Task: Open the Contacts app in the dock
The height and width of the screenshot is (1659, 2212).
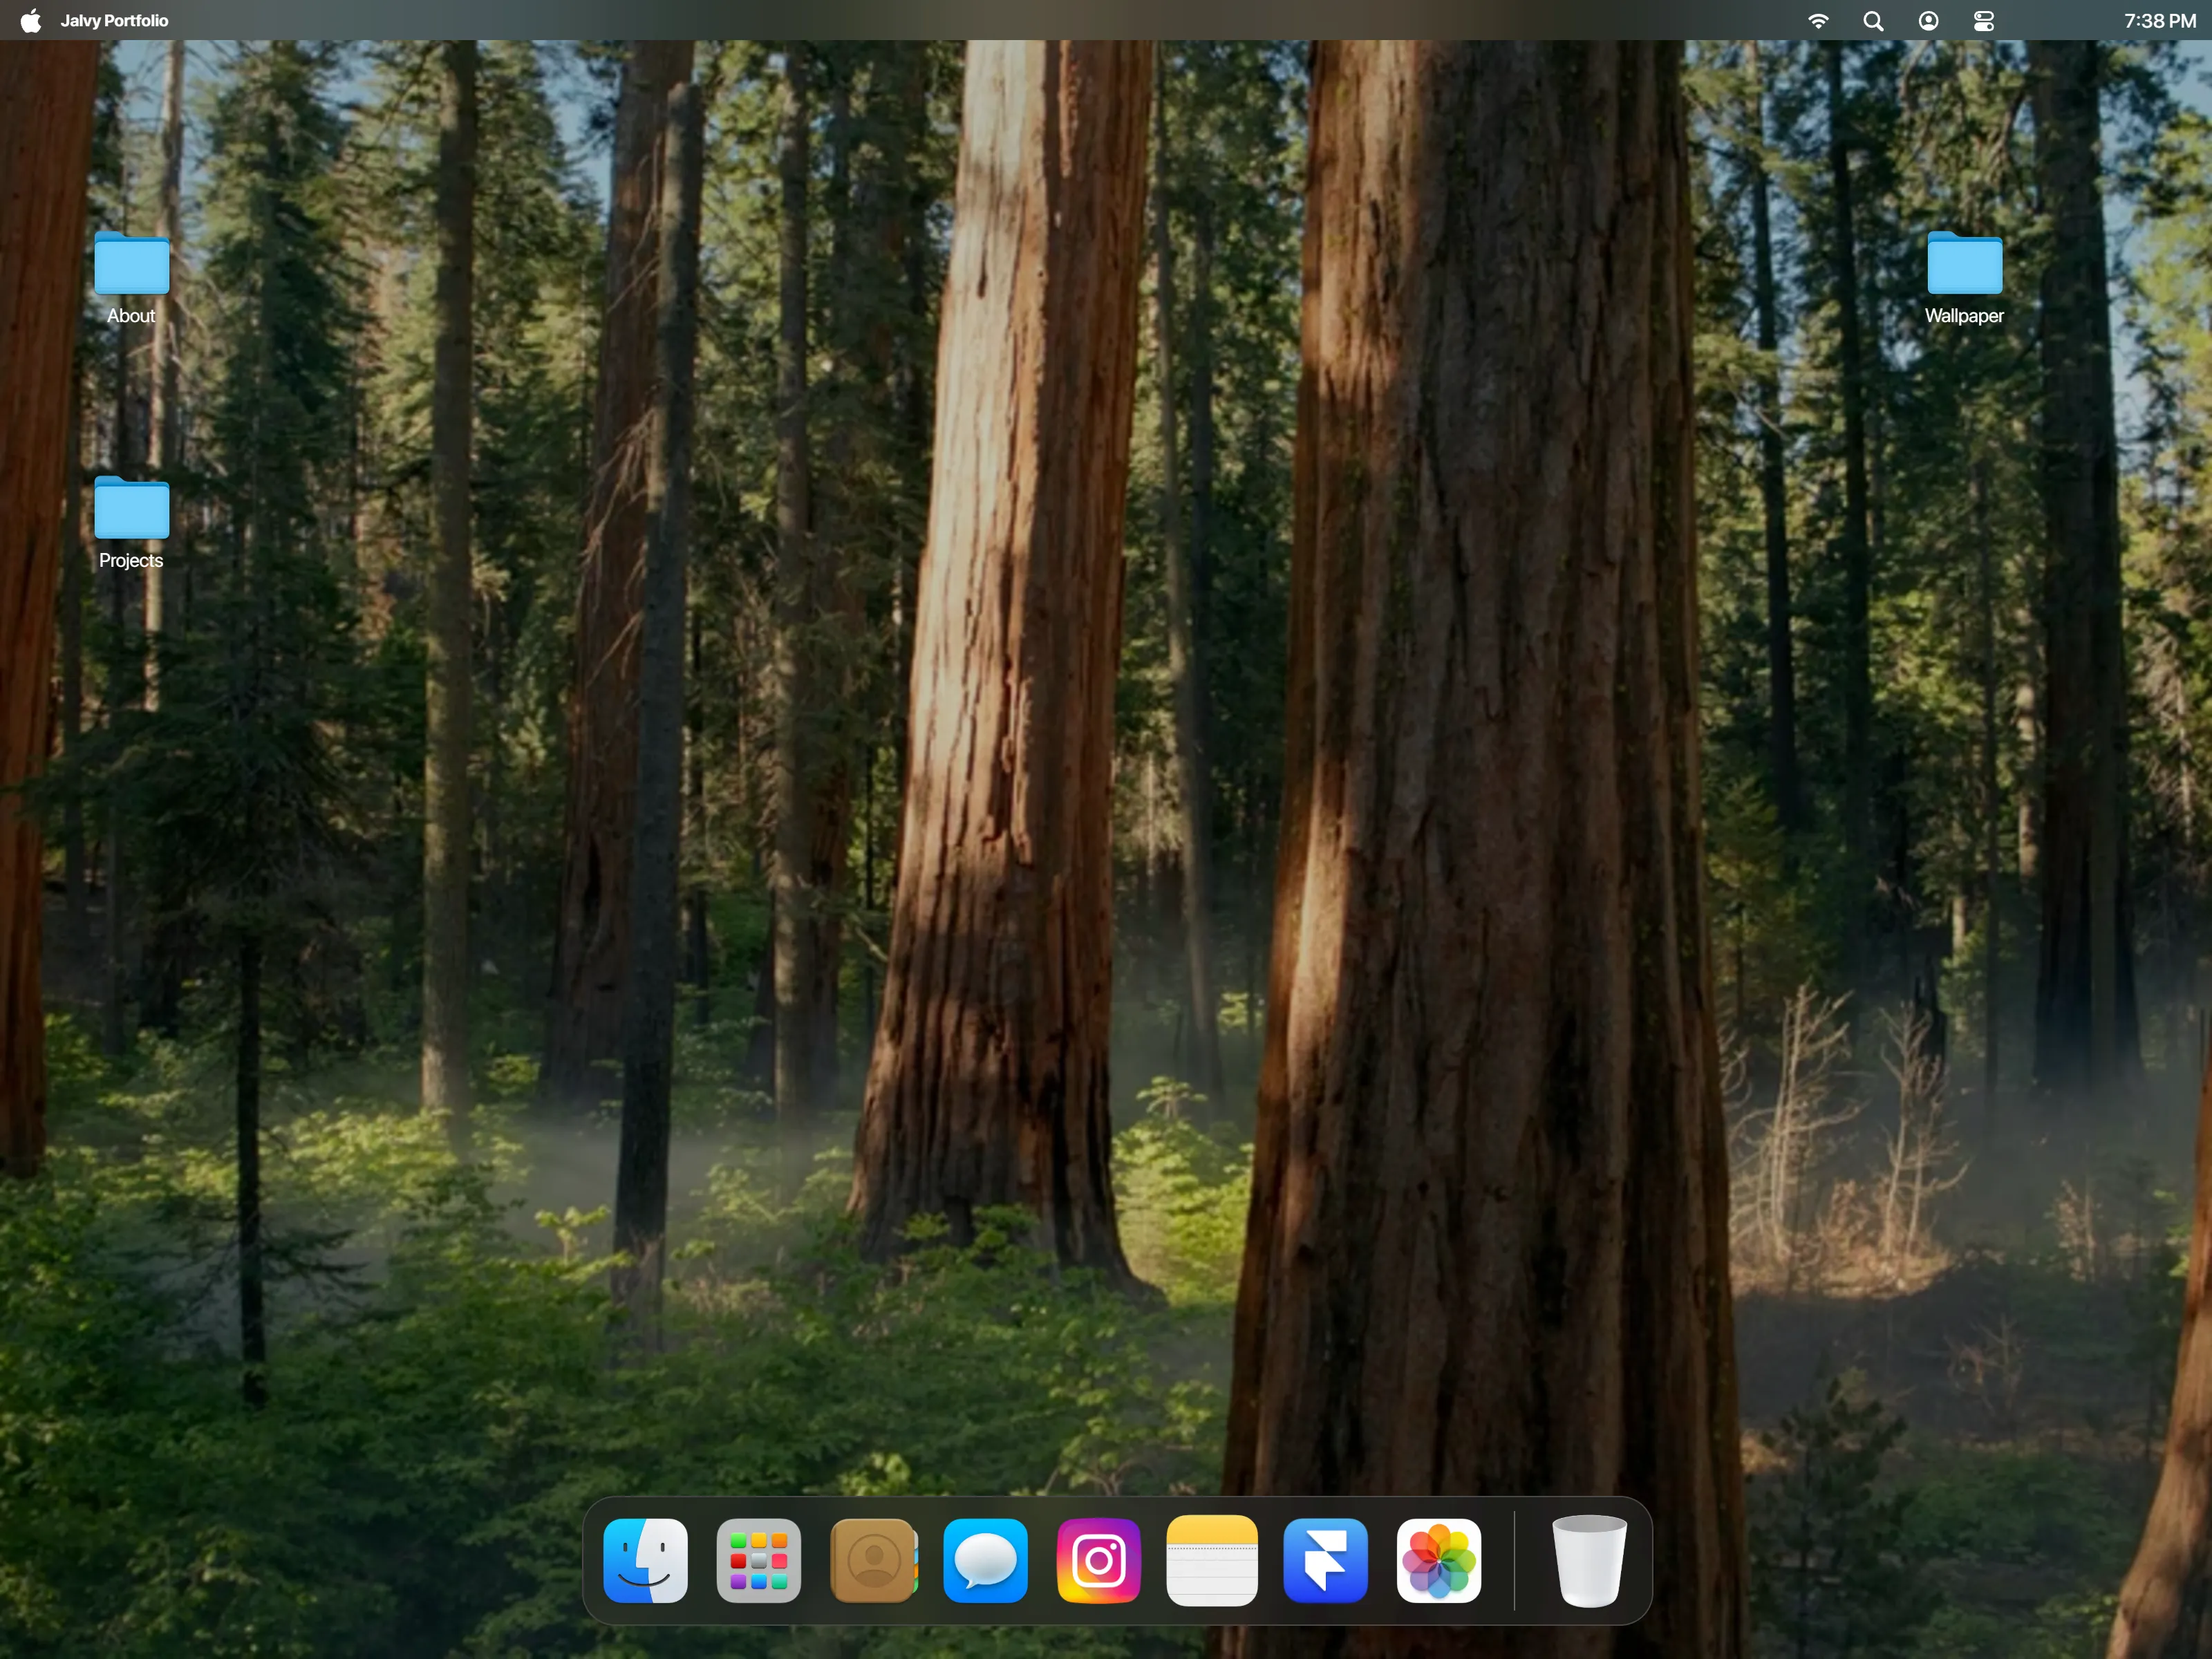Action: [x=873, y=1560]
